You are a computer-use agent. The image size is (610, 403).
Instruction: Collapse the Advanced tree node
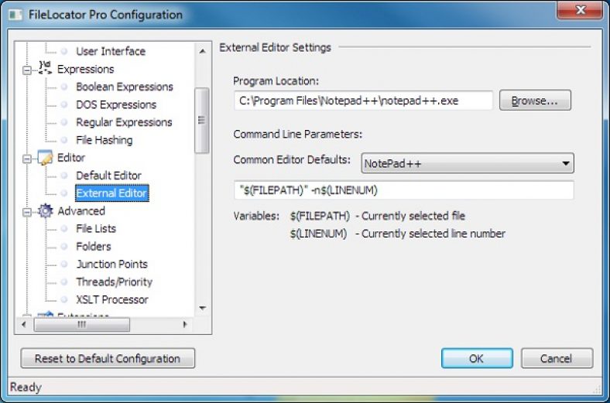pos(27,212)
